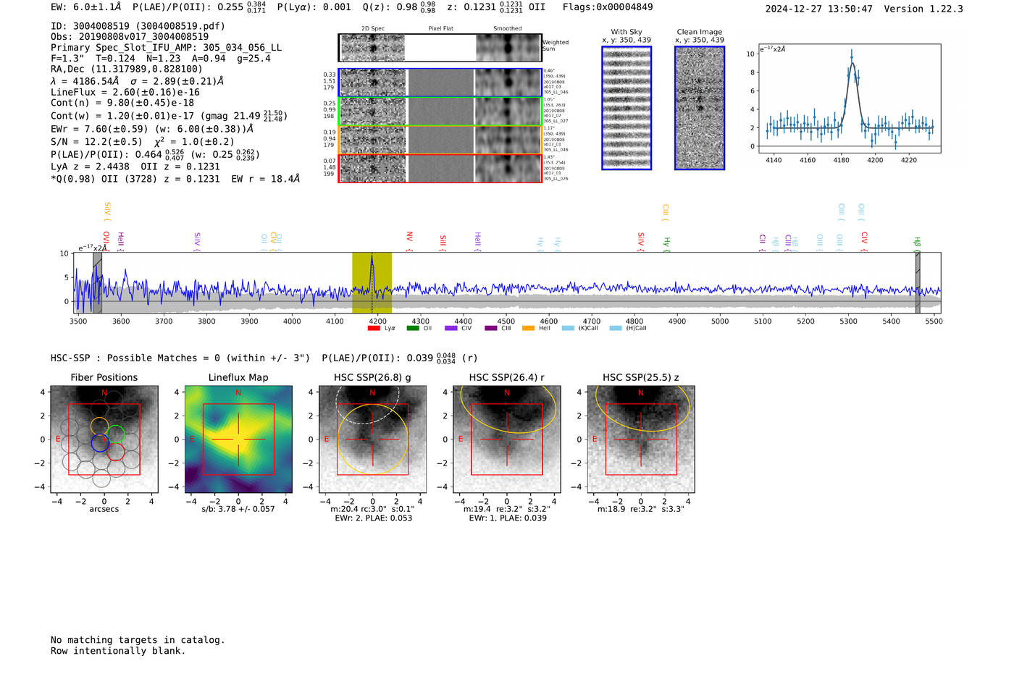Click the (H)CaII light blue legend swatch

[616, 328]
